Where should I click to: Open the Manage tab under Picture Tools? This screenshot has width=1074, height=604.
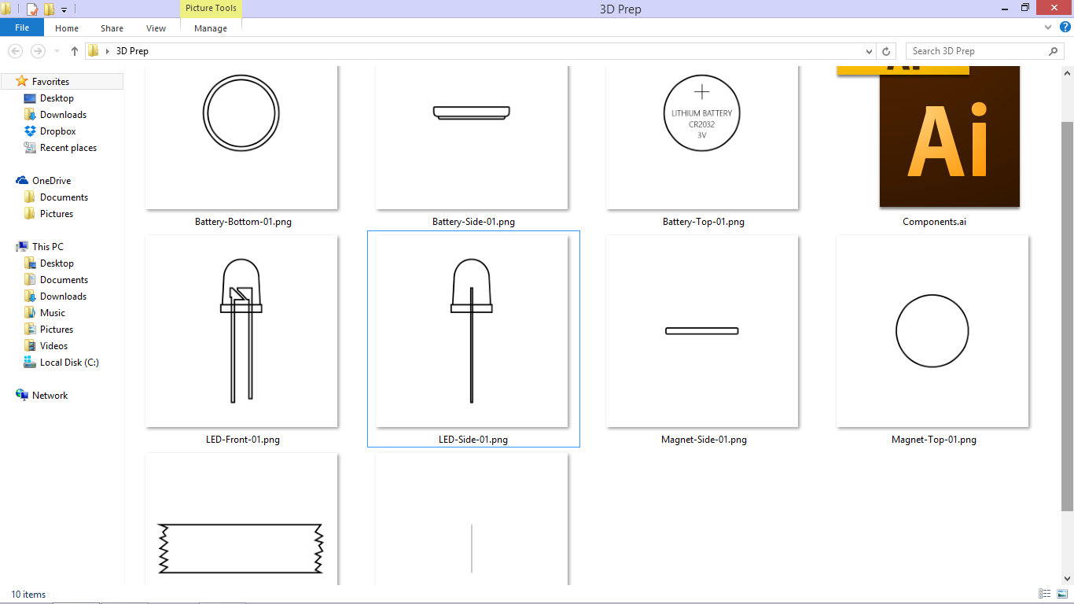point(210,28)
